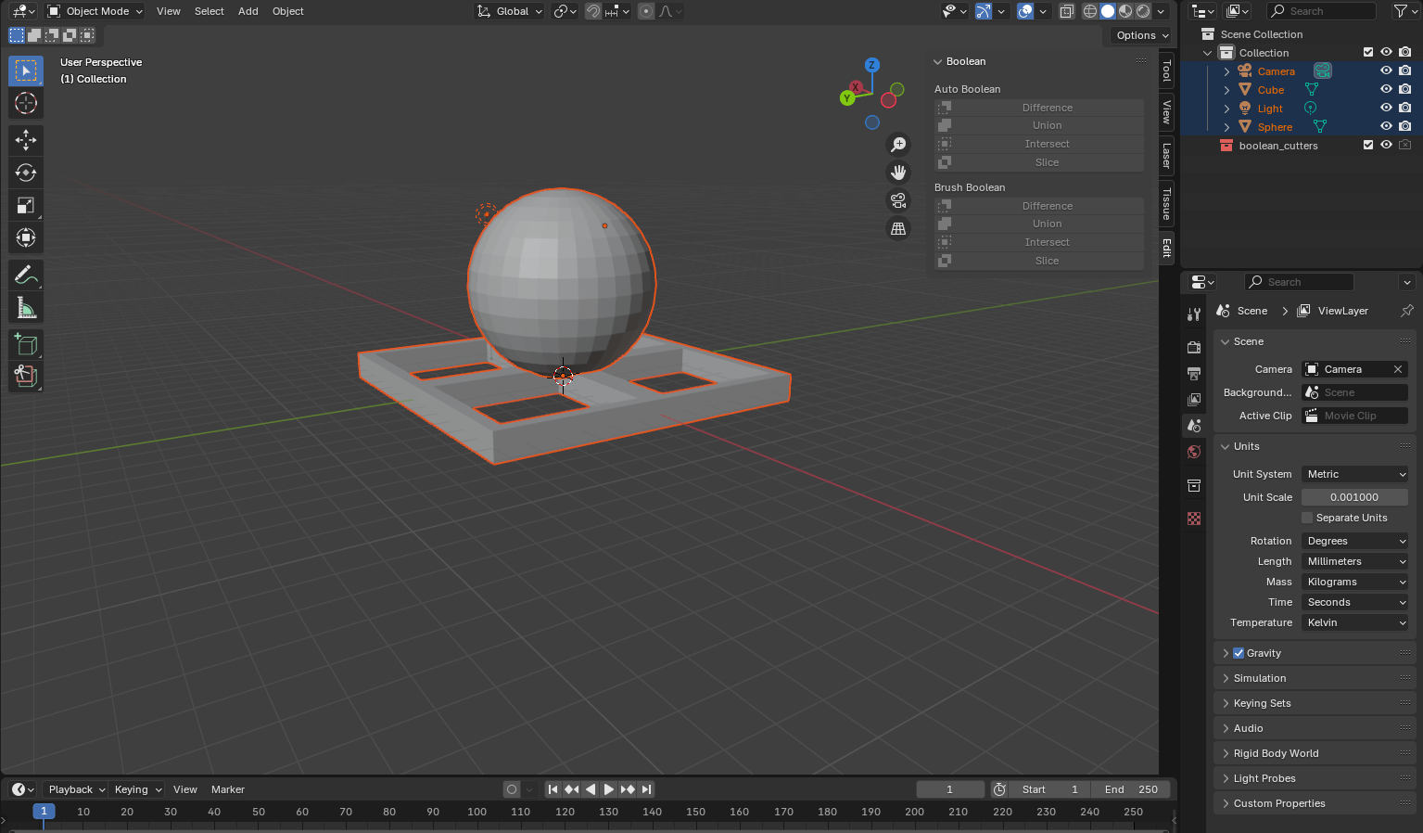Toggle snapping magnet in header
1423x833 pixels.
[x=593, y=11]
